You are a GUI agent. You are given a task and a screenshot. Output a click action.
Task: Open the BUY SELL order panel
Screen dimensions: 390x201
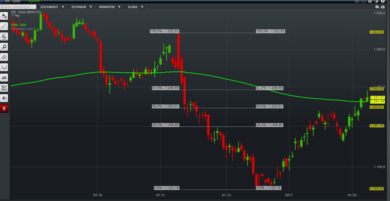pyautogui.click(x=4, y=88)
